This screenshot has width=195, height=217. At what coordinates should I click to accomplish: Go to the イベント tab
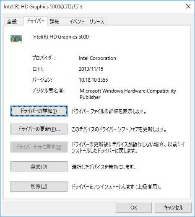pyautogui.click(x=77, y=22)
